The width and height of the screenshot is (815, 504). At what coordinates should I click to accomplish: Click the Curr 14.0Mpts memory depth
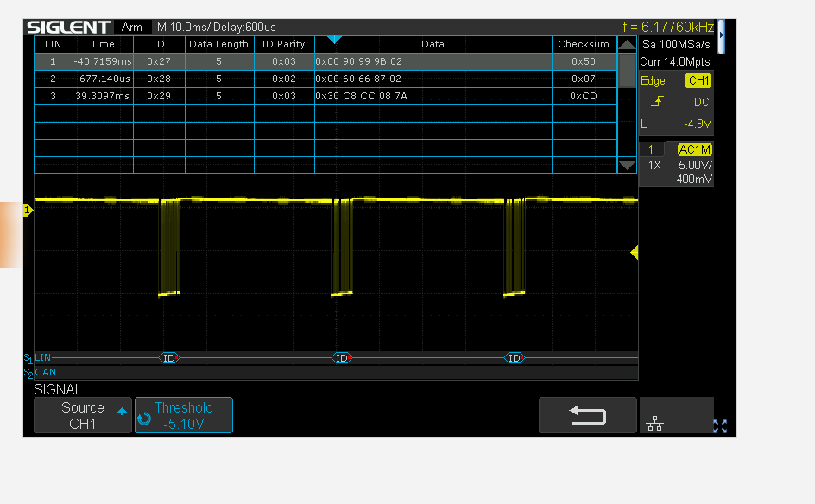[x=675, y=62]
